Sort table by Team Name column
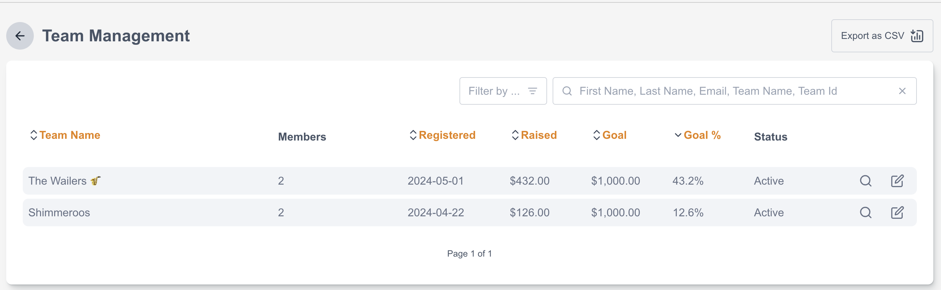The width and height of the screenshot is (941, 290). [x=69, y=135]
